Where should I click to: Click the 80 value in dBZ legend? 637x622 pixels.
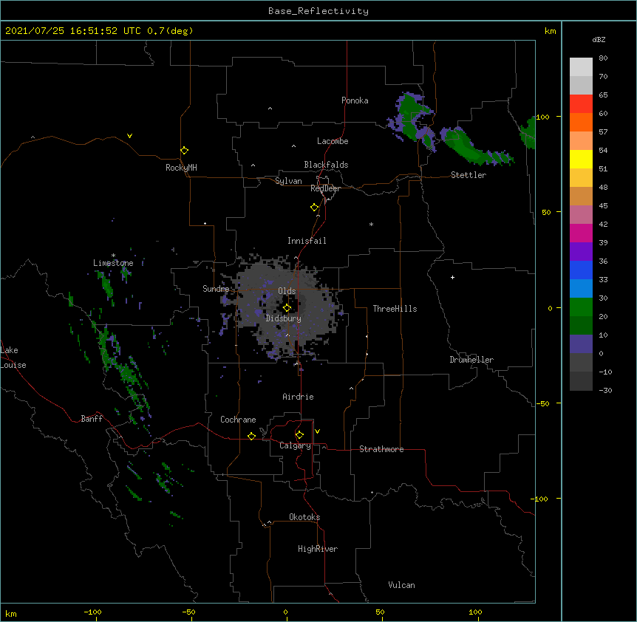603,58
